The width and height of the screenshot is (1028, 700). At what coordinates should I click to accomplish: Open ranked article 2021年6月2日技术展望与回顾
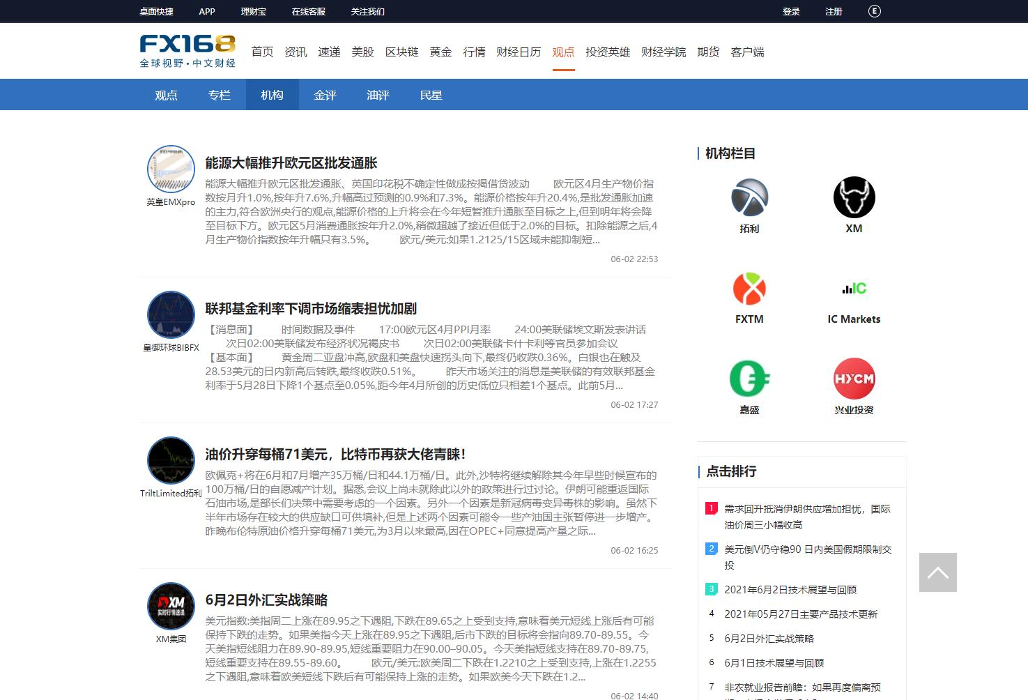790,590
